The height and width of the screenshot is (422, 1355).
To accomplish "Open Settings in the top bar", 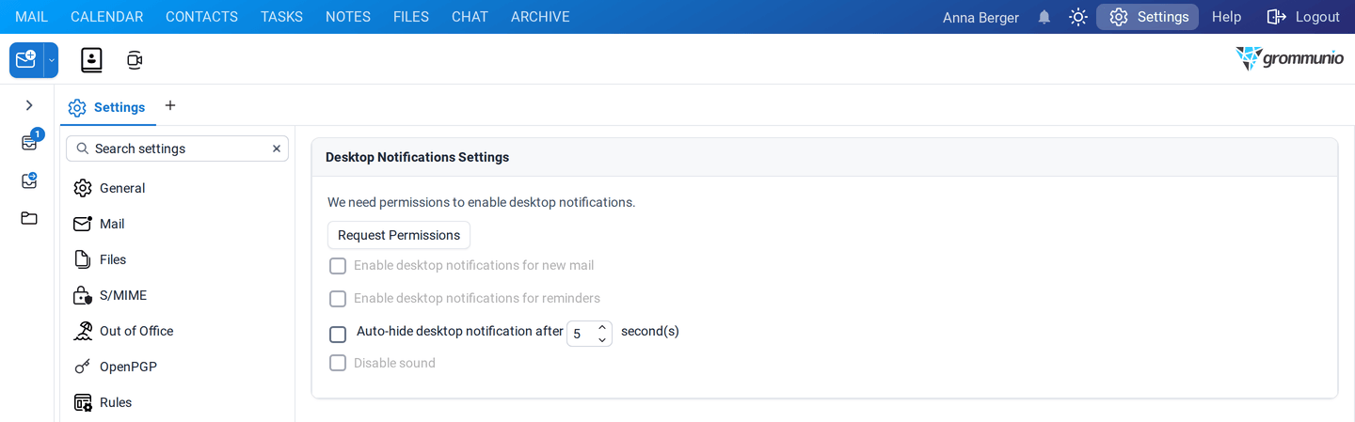I will (x=1148, y=17).
